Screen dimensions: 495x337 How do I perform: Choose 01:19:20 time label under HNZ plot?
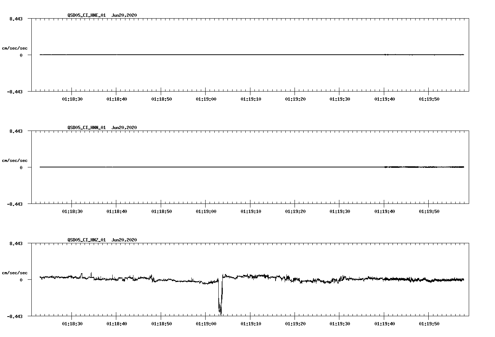click(295, 324)
